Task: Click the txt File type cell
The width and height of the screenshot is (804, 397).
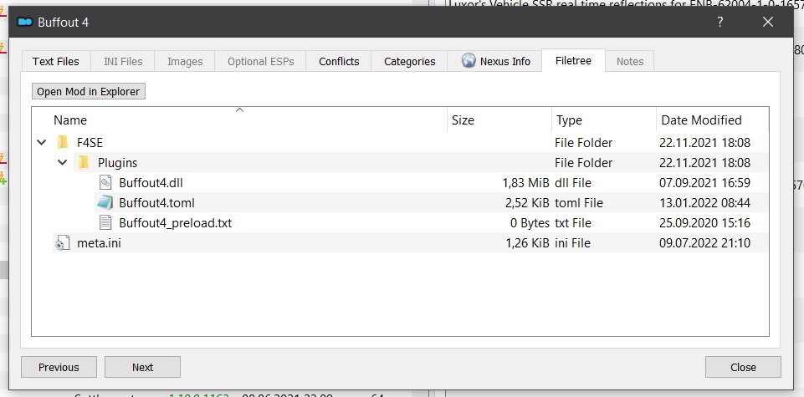Action: point(573,223)
